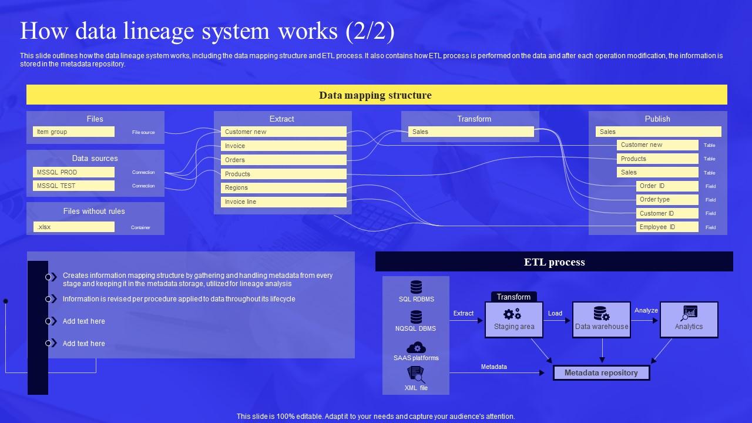The image size is (752, 423).
Task: Click the 'Employee ID' field
Action: pyautogui.click(x=667, y=227)
